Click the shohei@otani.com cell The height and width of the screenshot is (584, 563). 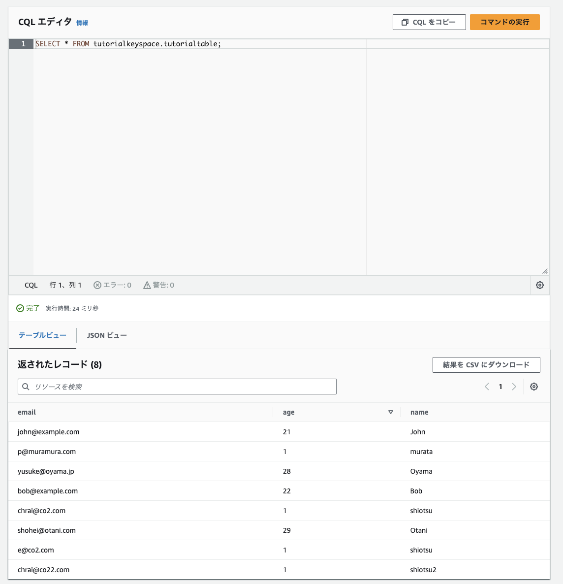point(47,531)
